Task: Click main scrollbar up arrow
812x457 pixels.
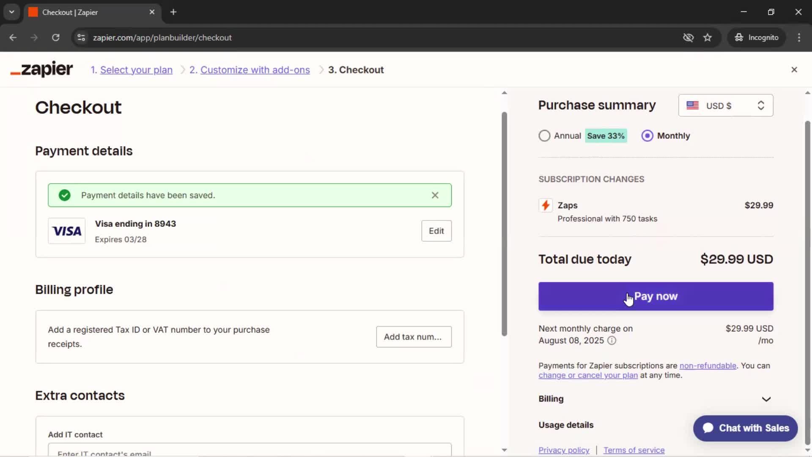Action: click(504, 93)
